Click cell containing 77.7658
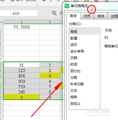118x120 pixels. pyautogui.click(x=21, y=27)
